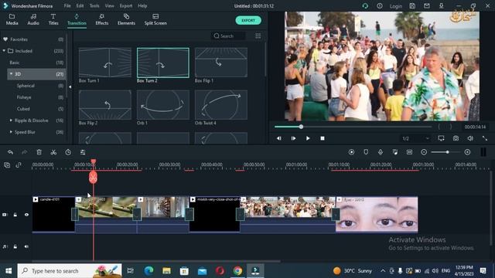
Task: Click the render preview icon
Action: point(351,152)
